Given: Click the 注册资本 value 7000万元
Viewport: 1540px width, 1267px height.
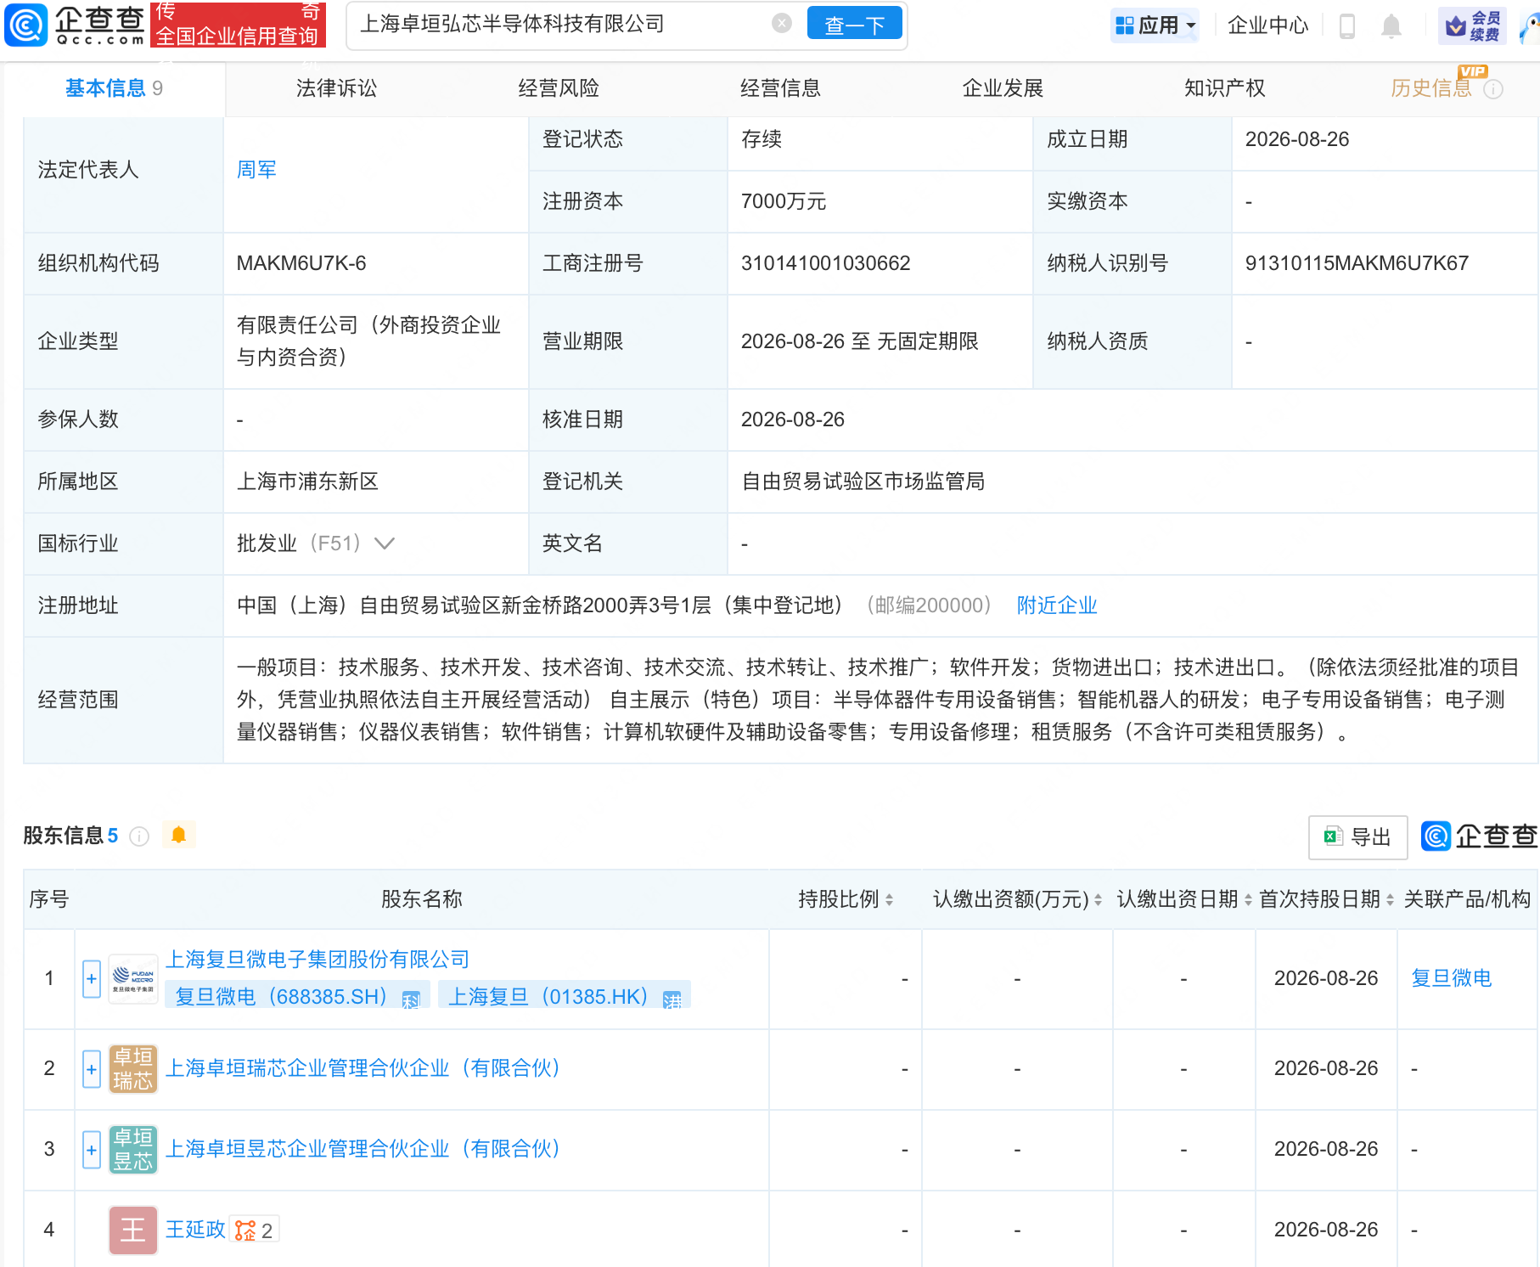Looking at the screenshot, I should (783, 201).
